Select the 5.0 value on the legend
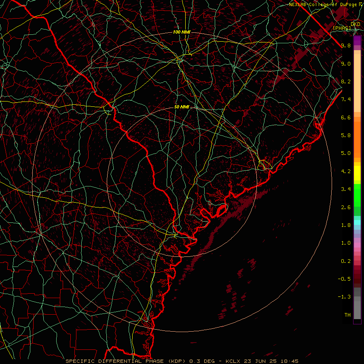This screenshot has height=364, width=364. point(346,153)
